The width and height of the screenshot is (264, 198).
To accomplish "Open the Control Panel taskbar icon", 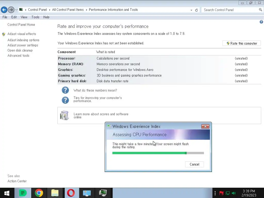I will coord(87,193).
